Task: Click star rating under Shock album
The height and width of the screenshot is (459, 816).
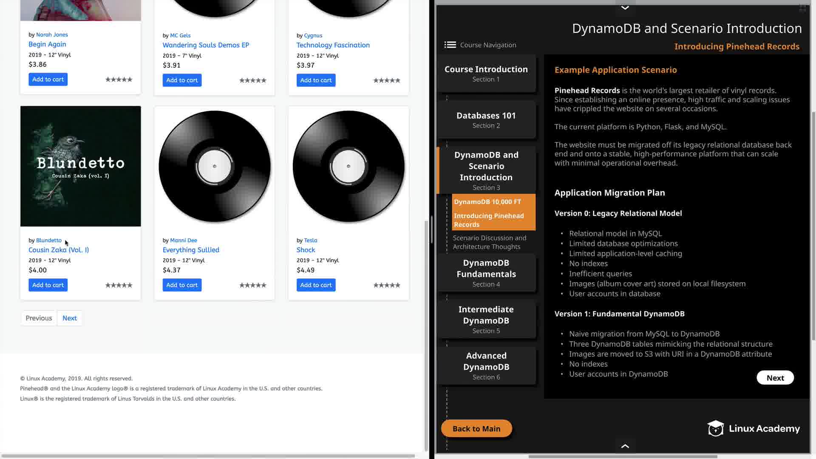Action: (x=386, y=285)
